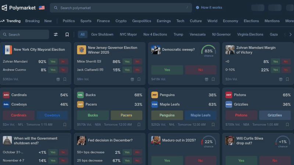Viewport: 294px width, 165px height.
Task: Buy Yes for Zohran Mamdani at 92%
Action: (53, 62)
